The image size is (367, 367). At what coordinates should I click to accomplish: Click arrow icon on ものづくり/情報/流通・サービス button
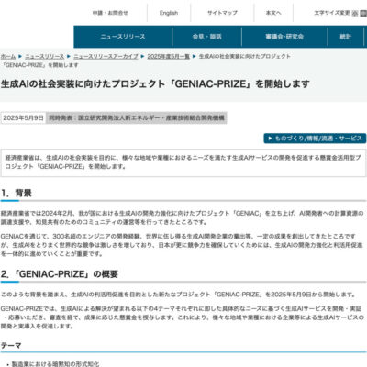(x=270, y=139)
